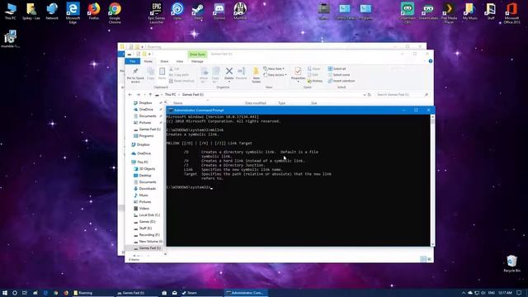The height and width of the screenshot is (297, 528).
Task: Open the recent locations dropdown arrow
Action: (x=144, y=95)
